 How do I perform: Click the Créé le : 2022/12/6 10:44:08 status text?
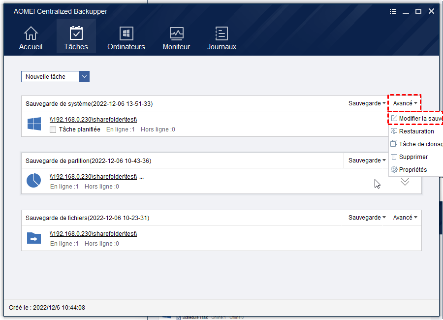coord(47,308)
